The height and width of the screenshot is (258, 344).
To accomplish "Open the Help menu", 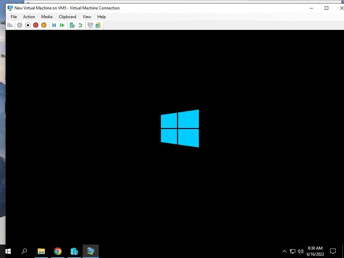I will (101, 17).
